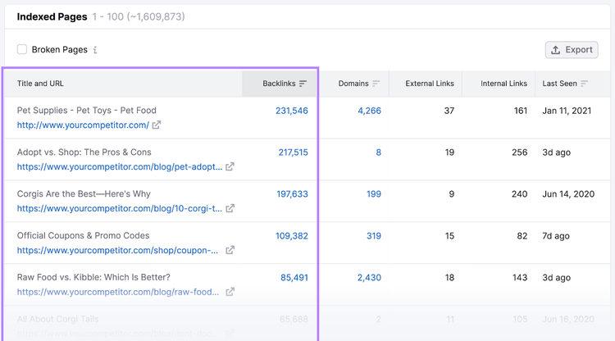View the 199 referring domains
This screenshot has width=615, height=341.
(374, 194)
